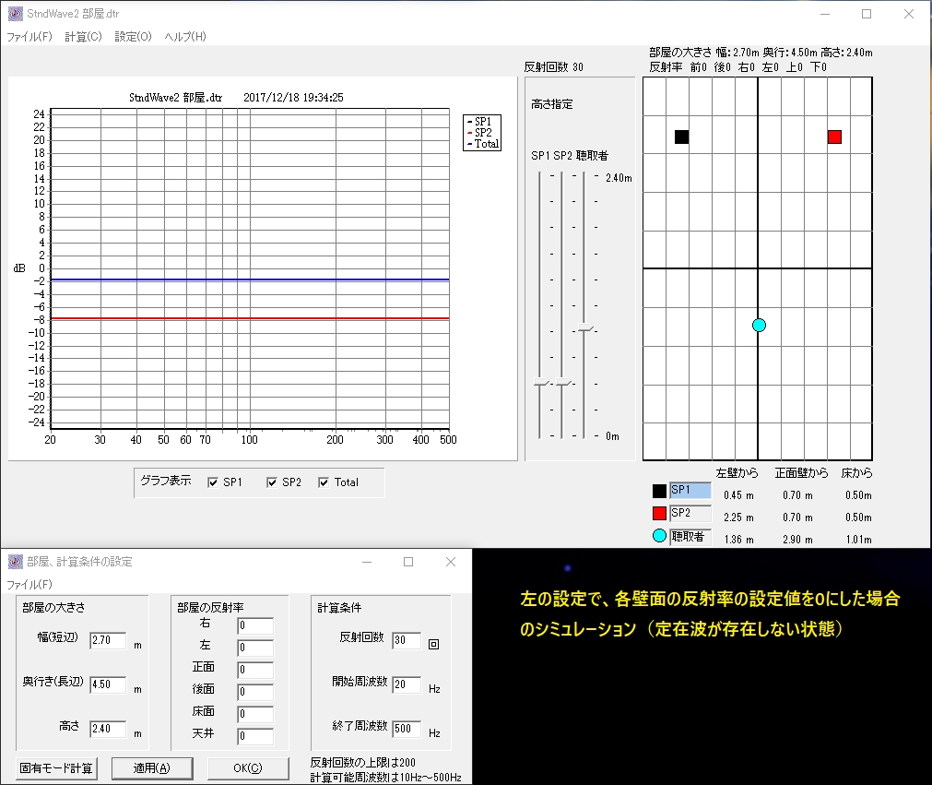Maximize the 部屋、計算条件の設定 dialog

[408, 562]
